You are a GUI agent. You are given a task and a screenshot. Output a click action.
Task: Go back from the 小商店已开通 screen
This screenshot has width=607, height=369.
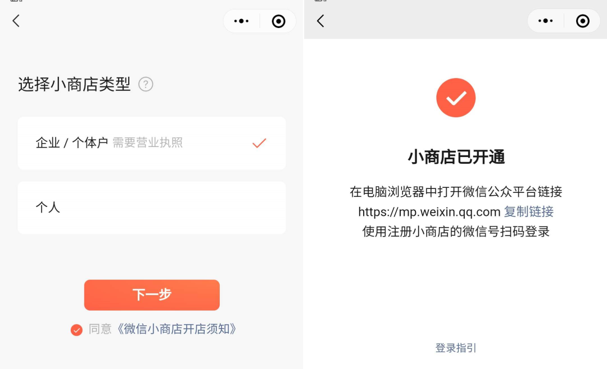(320, 21)
